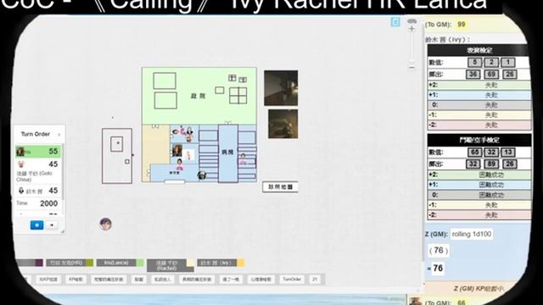Click the Iris(Lanca) player name tag

[116, 263]
